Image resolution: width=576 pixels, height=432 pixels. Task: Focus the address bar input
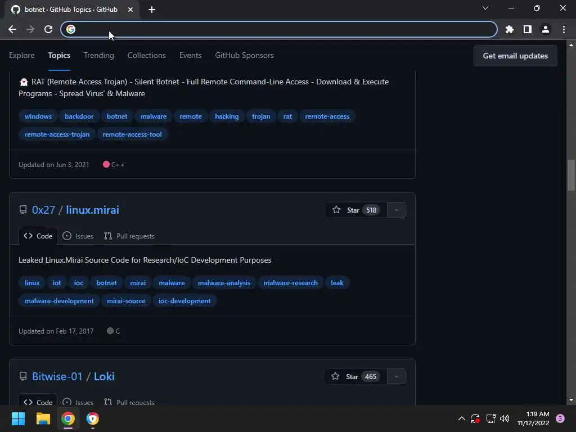click(279, 29)
